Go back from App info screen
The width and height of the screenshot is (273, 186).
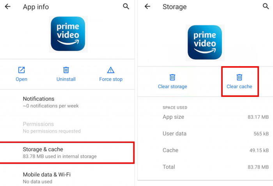click(x=7, y=7)
